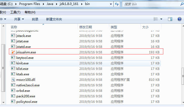
Task: Click jdk1.8.0_161 in address path
Action: pyautogui.click(x=69, y=4)
